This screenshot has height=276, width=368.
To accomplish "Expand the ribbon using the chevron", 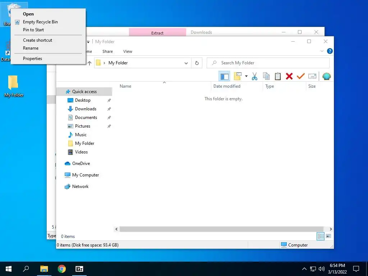I will (322, 51).
